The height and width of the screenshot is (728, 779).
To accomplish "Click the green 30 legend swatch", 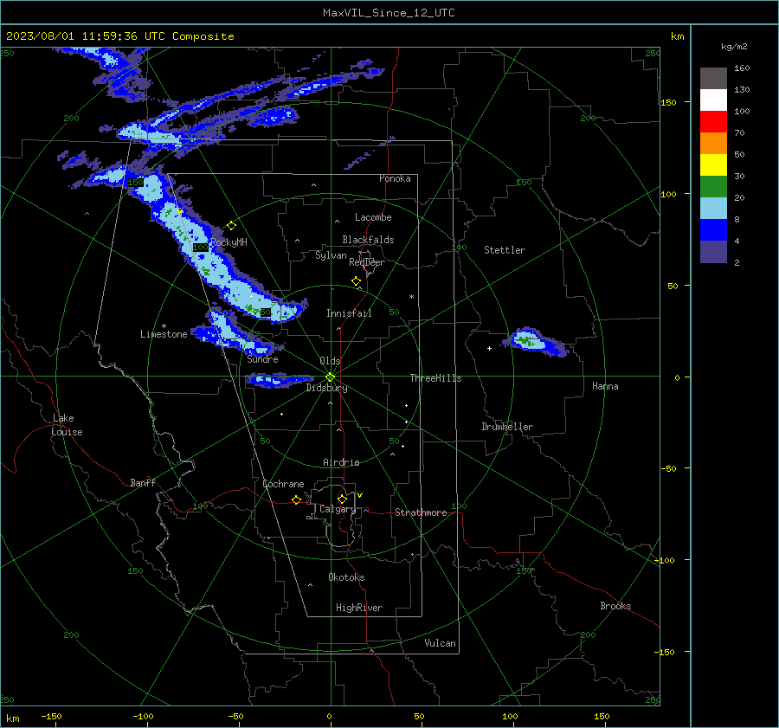I will pos(713,187).
